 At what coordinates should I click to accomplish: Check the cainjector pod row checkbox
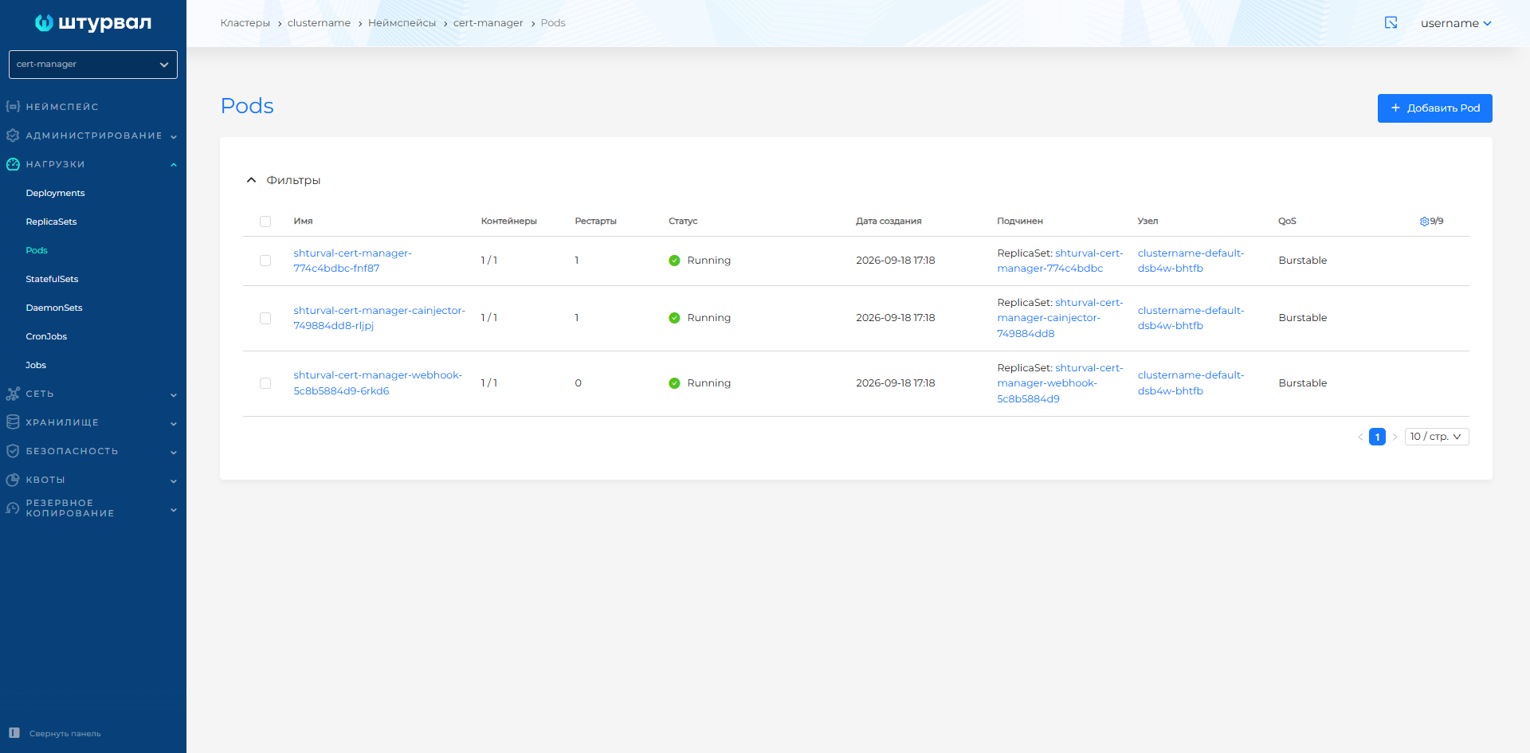tap(265, 318)
